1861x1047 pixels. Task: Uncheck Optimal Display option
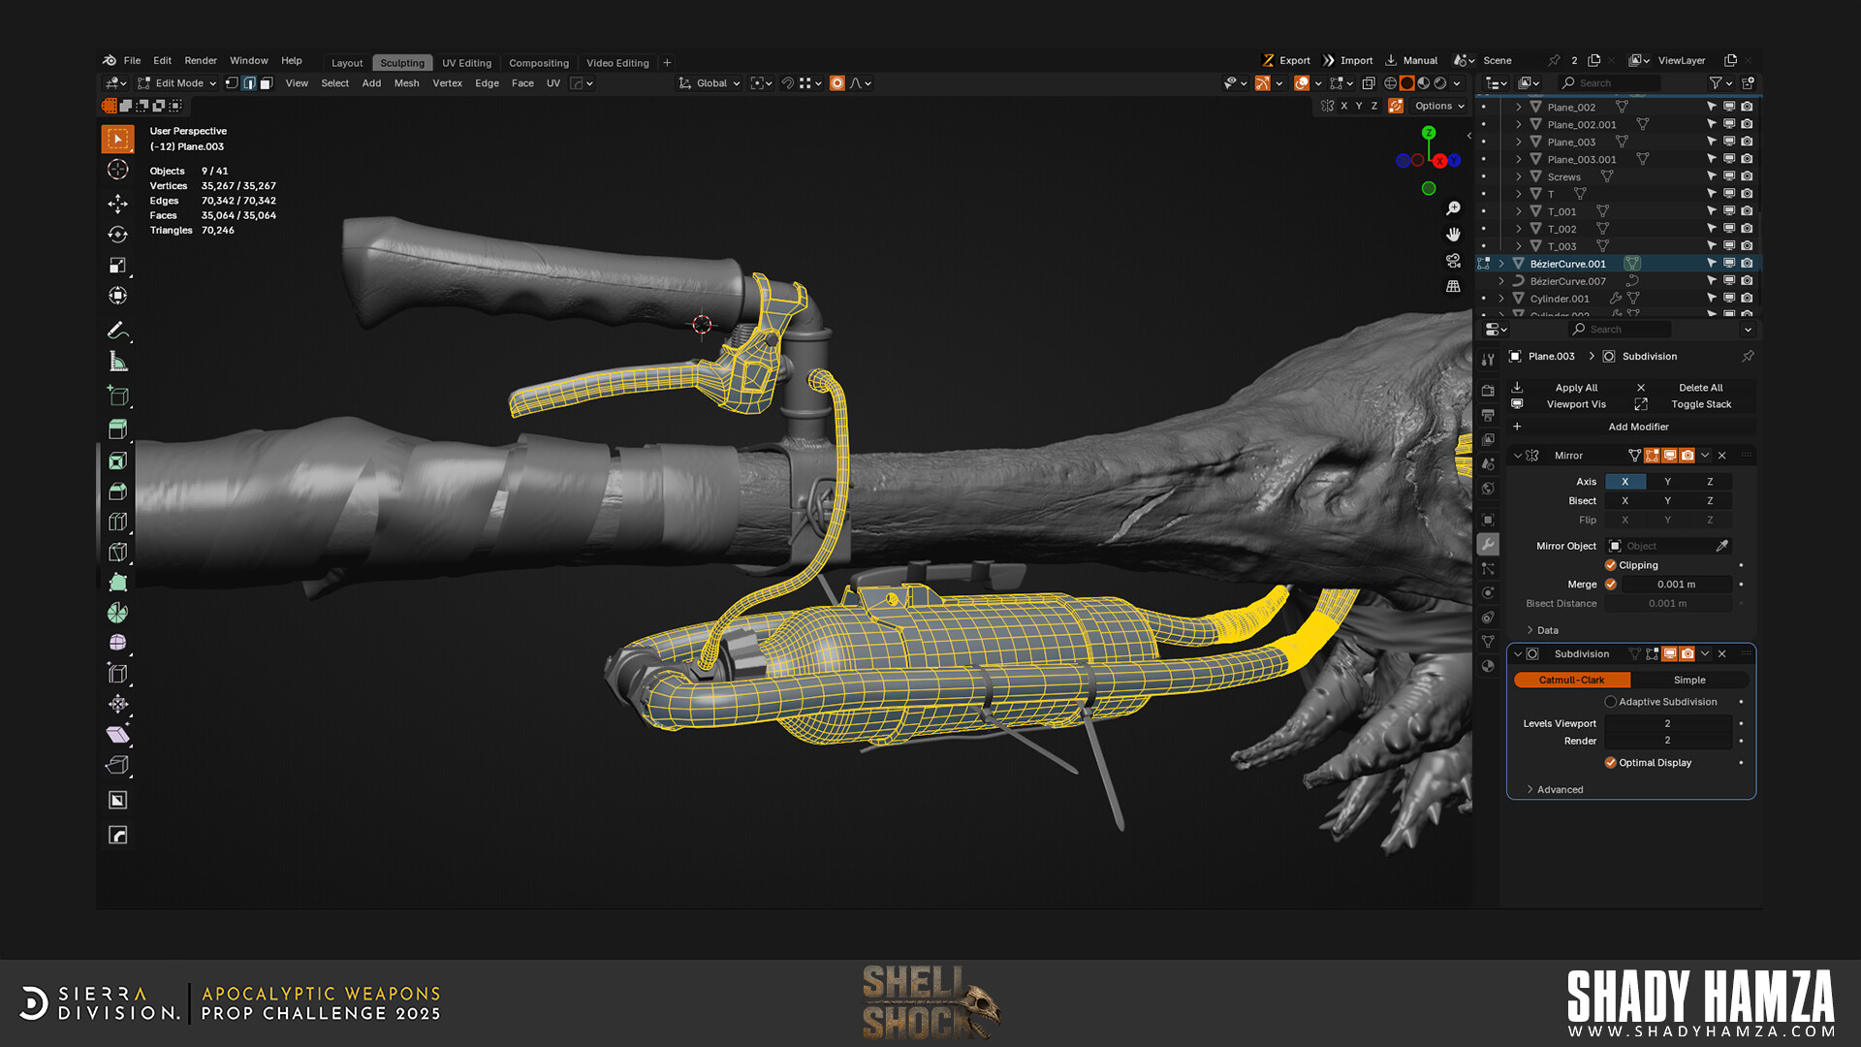(1610, 763)
